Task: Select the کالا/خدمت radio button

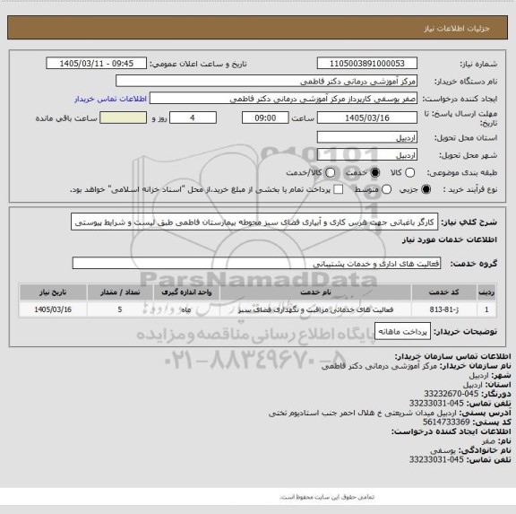Action: (330, 172)
